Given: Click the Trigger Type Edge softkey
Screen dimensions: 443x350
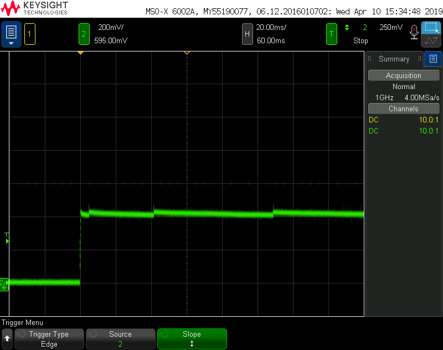Looking at the screenshot, I should pyautogui.click(x=49, y=339).
